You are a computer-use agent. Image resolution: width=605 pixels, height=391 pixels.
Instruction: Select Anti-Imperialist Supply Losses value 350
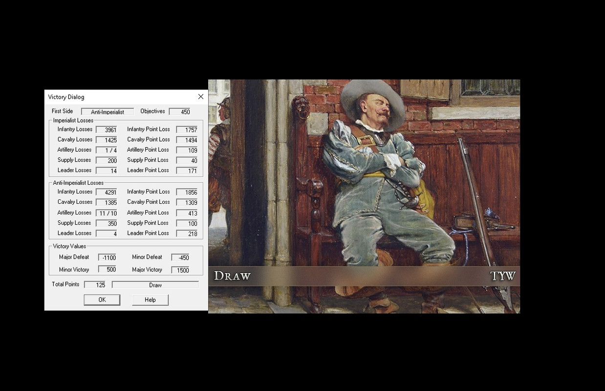(x=107, y=224)
